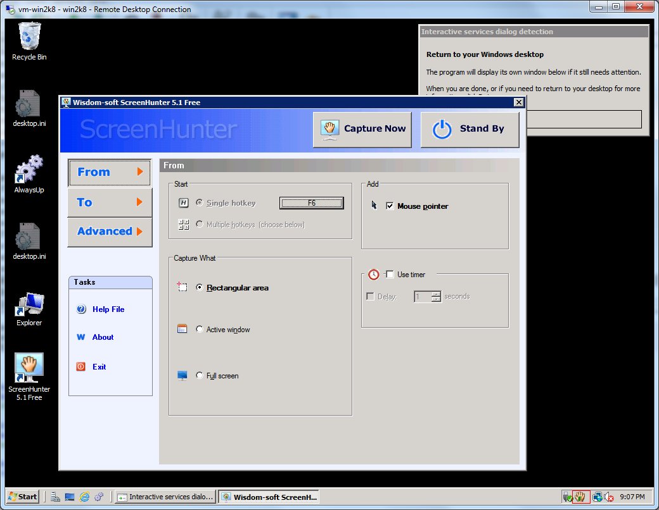Switch to Interactive services dialog taskbar item

click(x=165, y=497)
